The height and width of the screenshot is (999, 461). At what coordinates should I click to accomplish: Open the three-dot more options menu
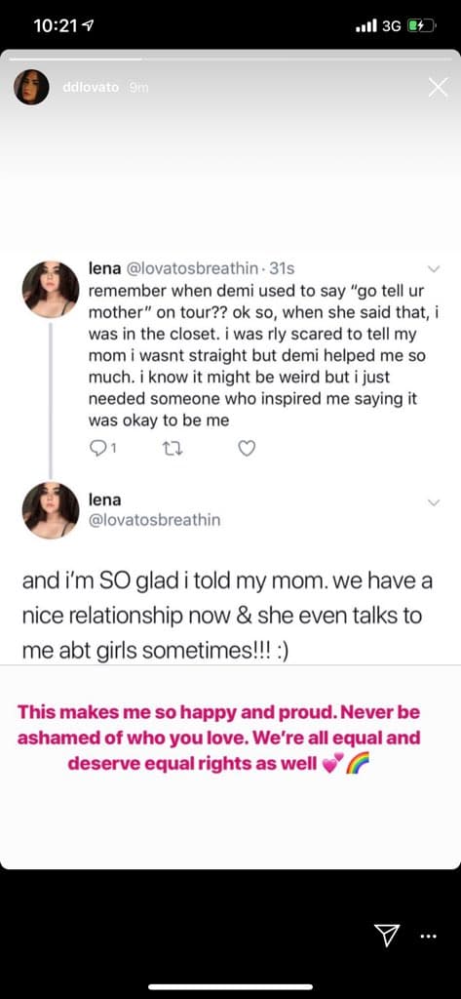(x=429, y=936)
